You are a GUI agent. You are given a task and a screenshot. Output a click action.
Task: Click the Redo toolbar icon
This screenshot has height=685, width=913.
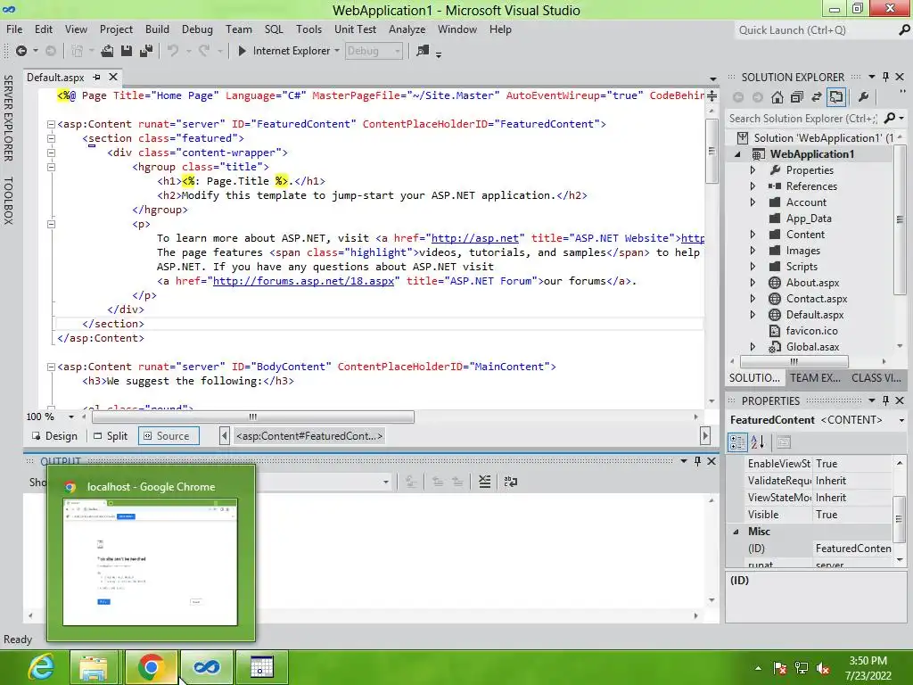pos(204,51)
